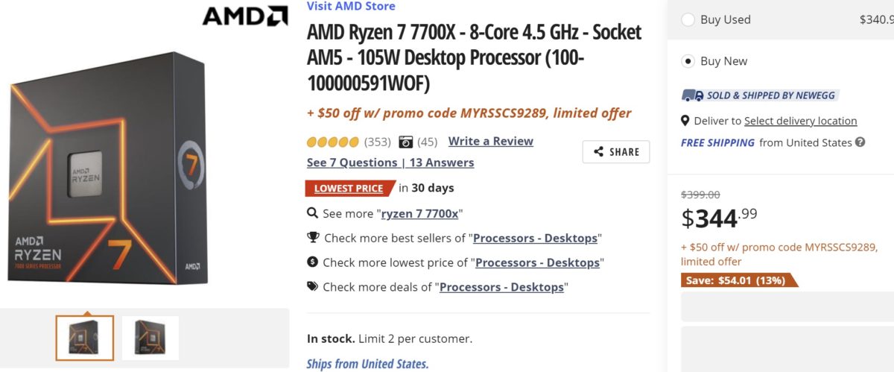Open the Write a Review link
The width and height of the screenshot is (894, 372).
(x=491, y=141)
